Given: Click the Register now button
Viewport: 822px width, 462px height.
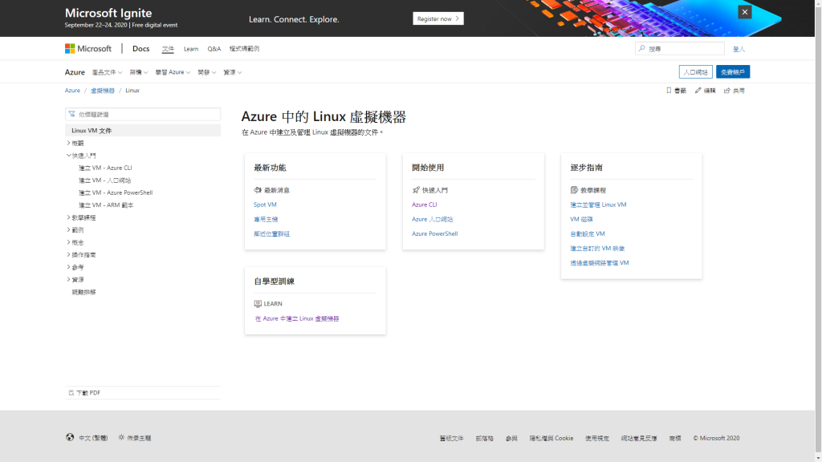Looking at the screenshot, I should point(437,18).
